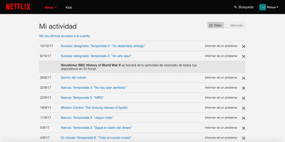This screenshot has width=285, height=142.
Task: Remove "Todo el mundo muere" with X icon
Action: 244,138
